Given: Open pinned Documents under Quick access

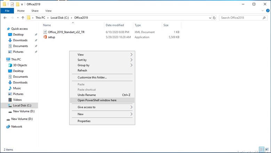Looking at the screenshot, I should (x=21, y=46).
